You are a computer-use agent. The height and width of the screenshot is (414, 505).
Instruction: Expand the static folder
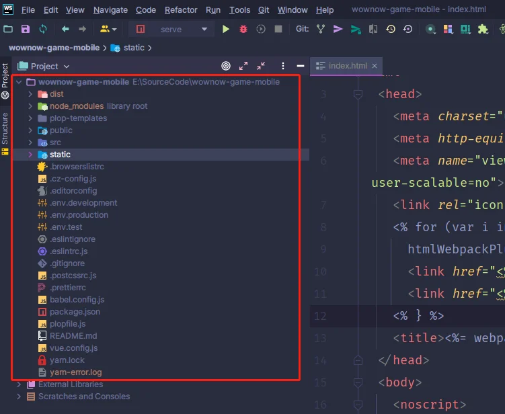30,155
